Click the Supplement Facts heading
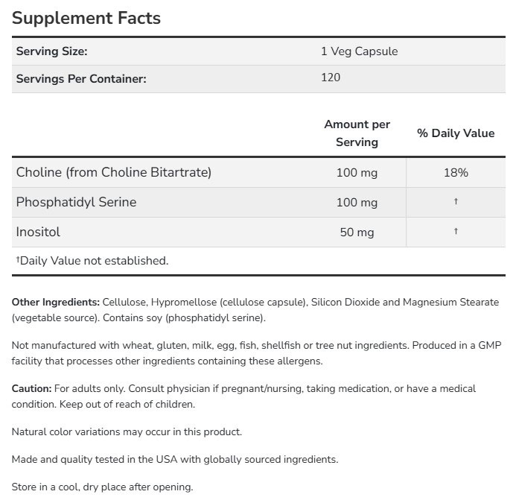The width and height of the screenshot is (516, 503). (86, 17)
